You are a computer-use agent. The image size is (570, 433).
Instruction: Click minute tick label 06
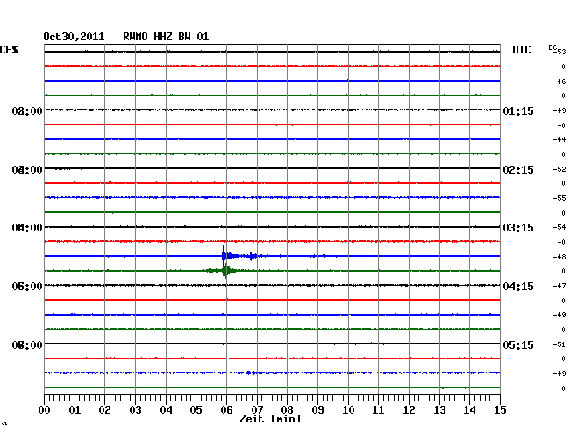coord(226,410)
